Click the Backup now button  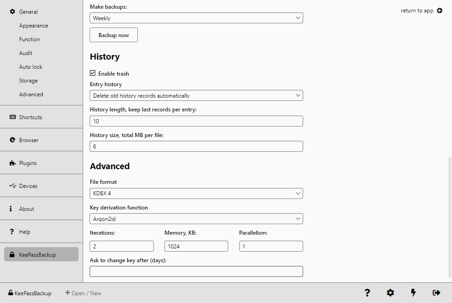pyautogui.click(x=113, y=35)
